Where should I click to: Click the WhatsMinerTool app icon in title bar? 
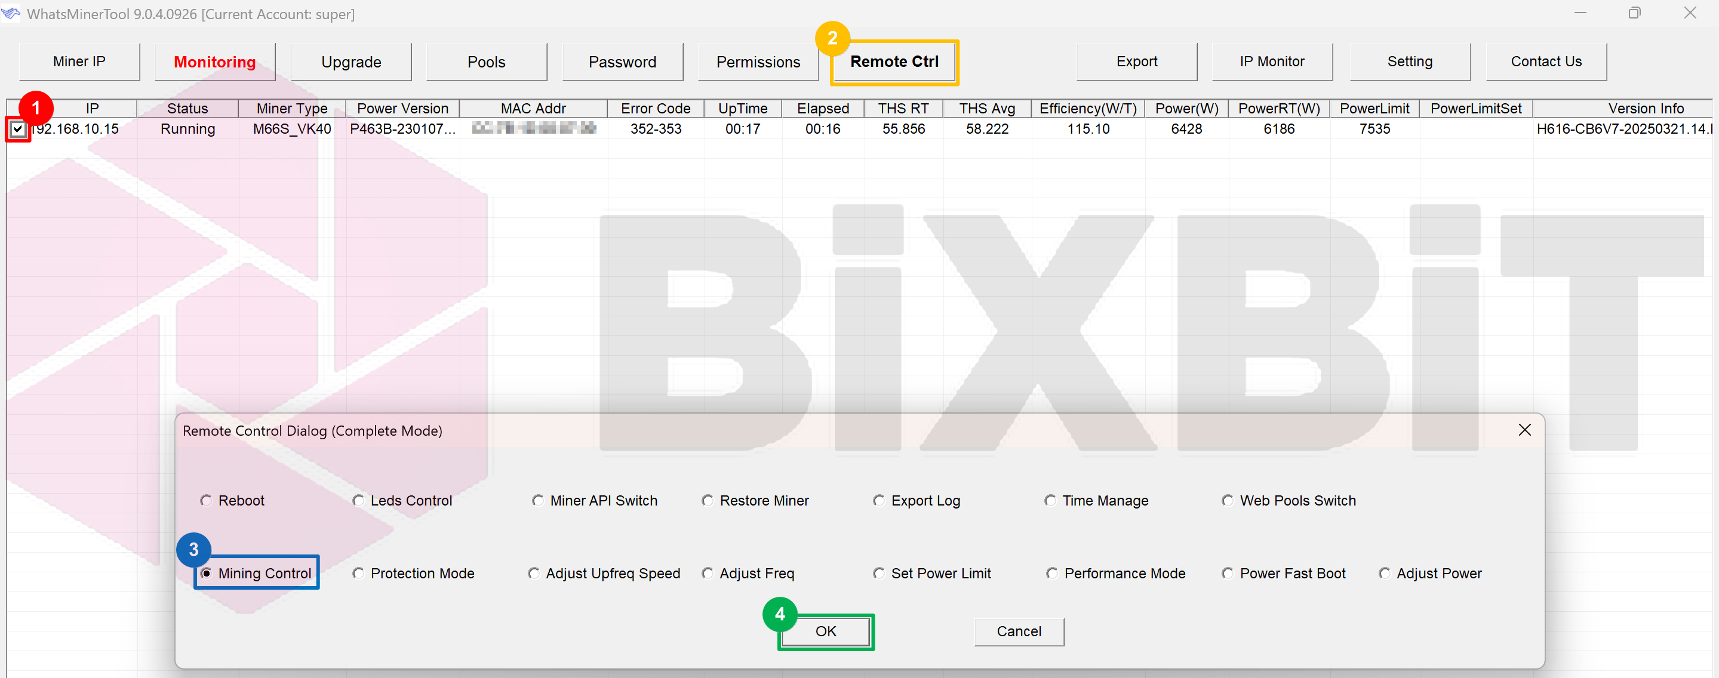11,13
